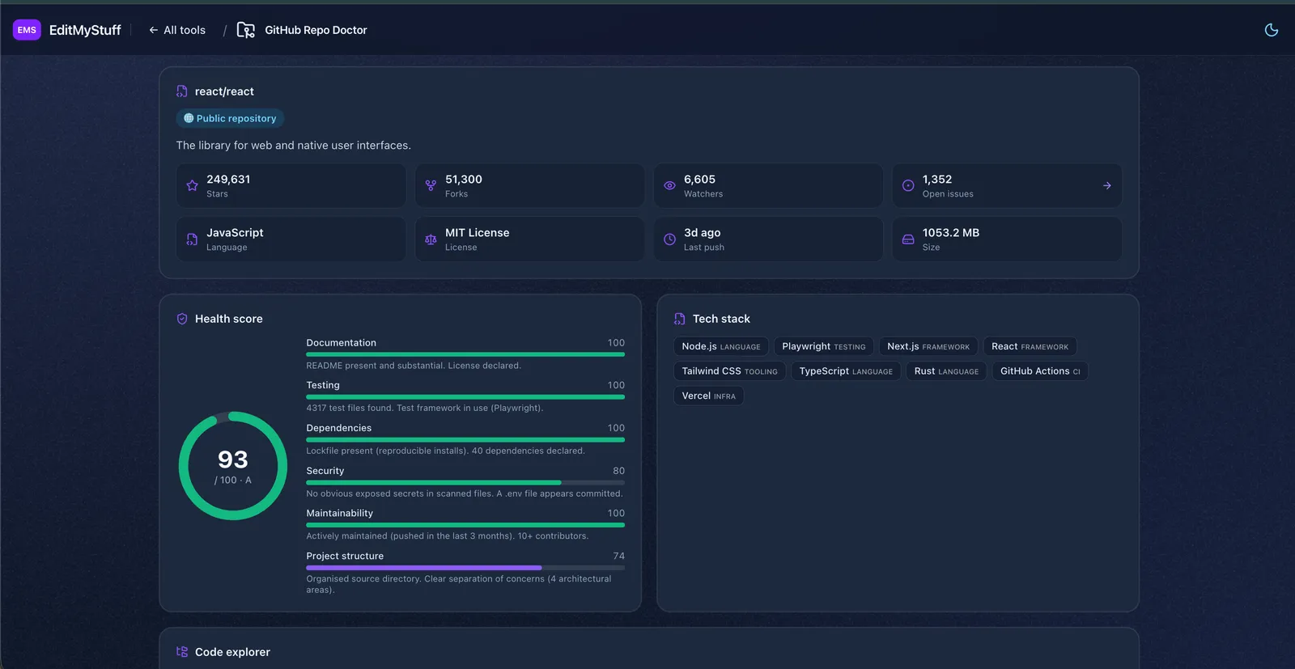Click the Dependencies label
1295x669 pixels.
(339, 428)
